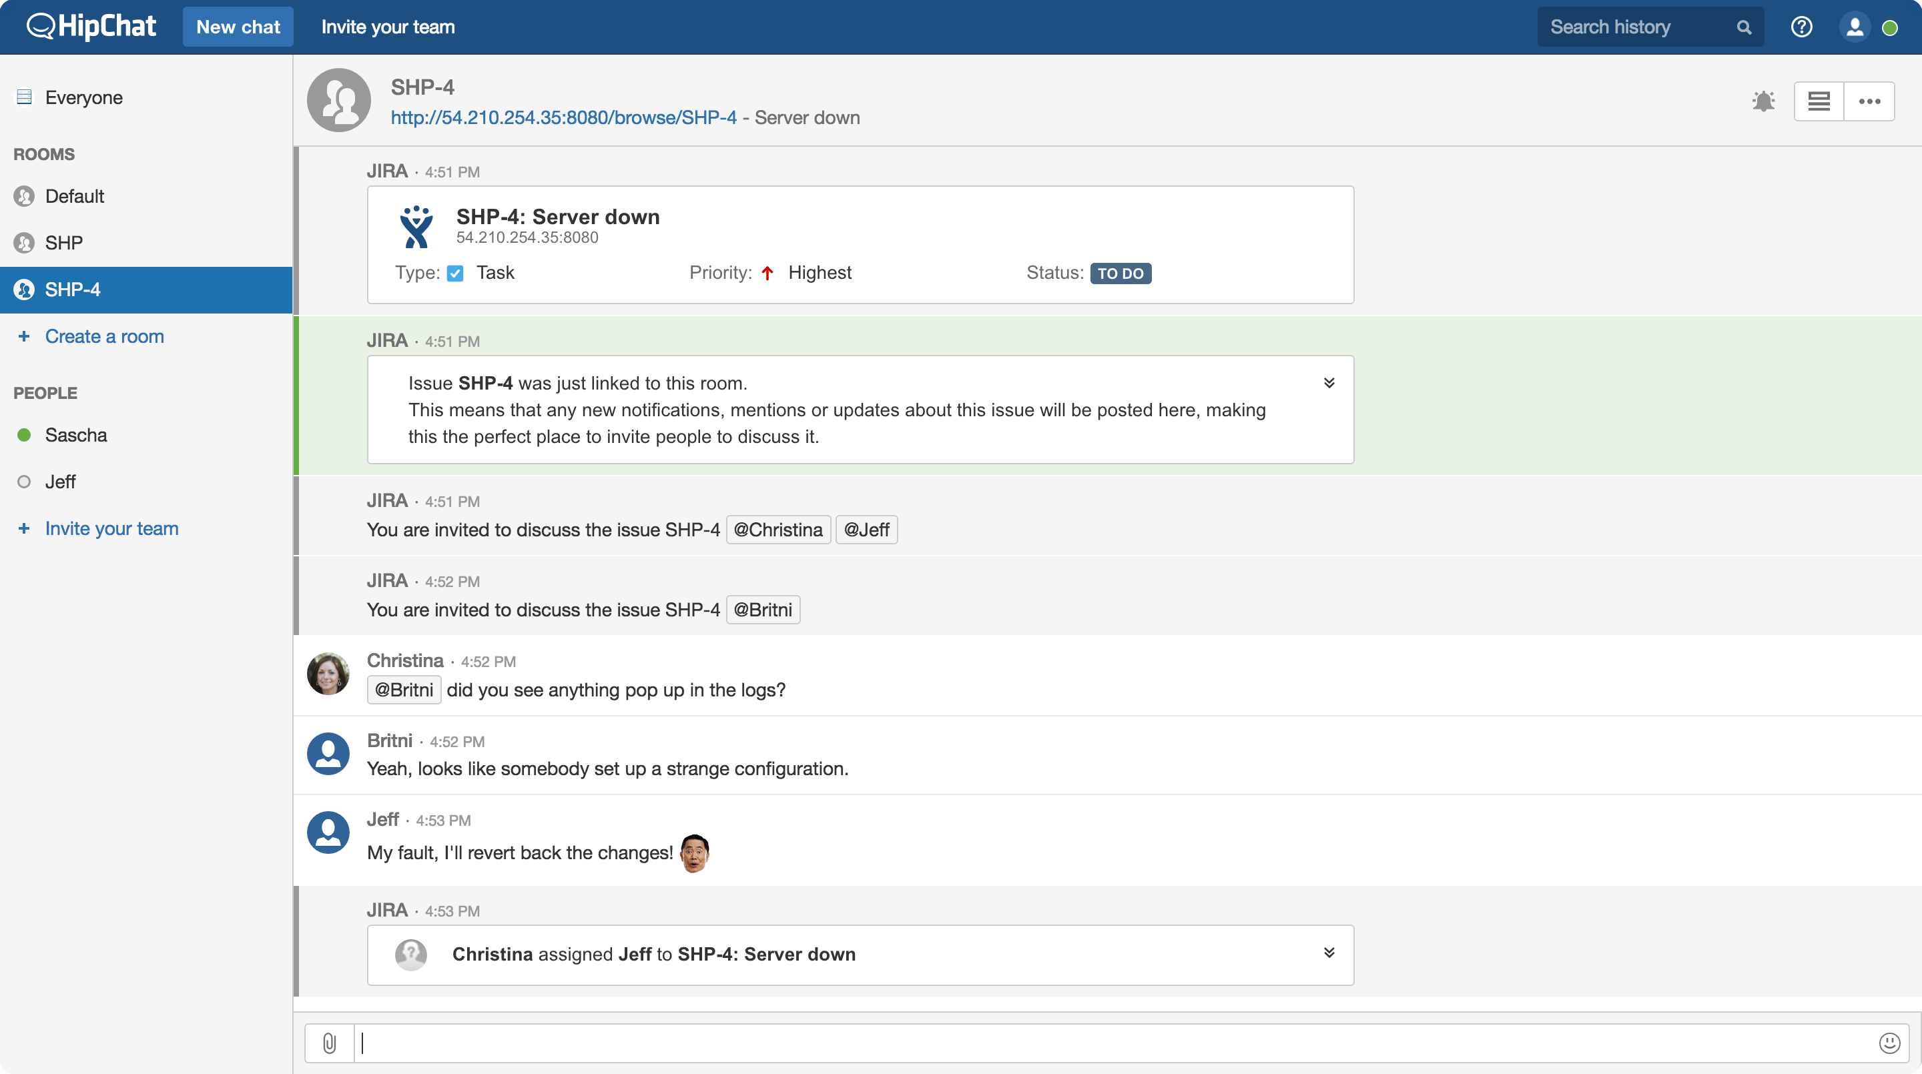Screen dimensions: 1922x1074
Task: Click the room notifications bell icon
Action: point(1763,101)
